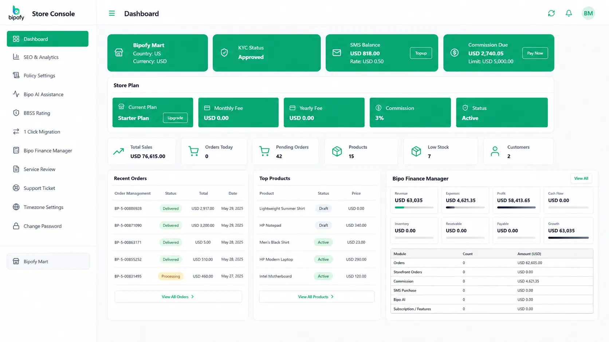Click the Processing status of order BP-5-00831495
609x342 pixels.
tap(171, 276)
